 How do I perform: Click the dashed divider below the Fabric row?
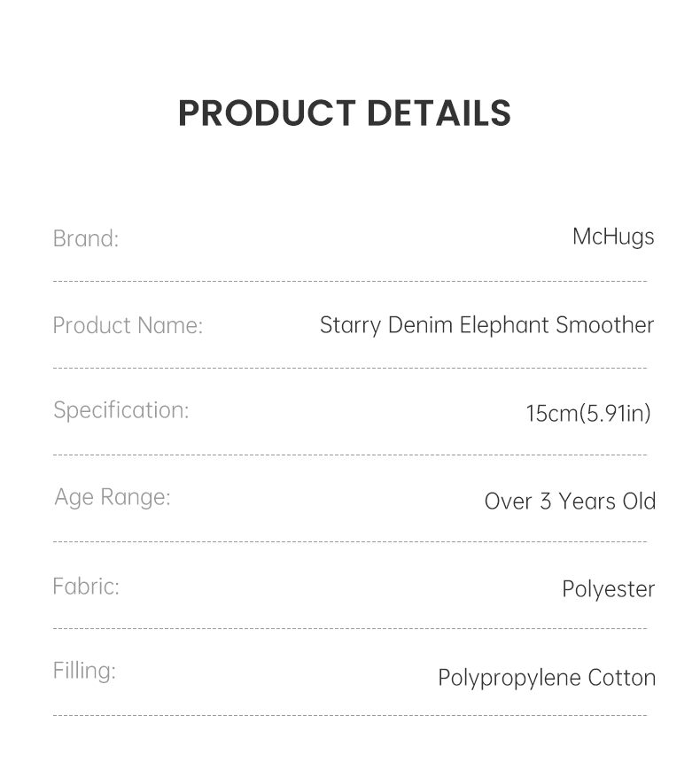coord(350,629)
